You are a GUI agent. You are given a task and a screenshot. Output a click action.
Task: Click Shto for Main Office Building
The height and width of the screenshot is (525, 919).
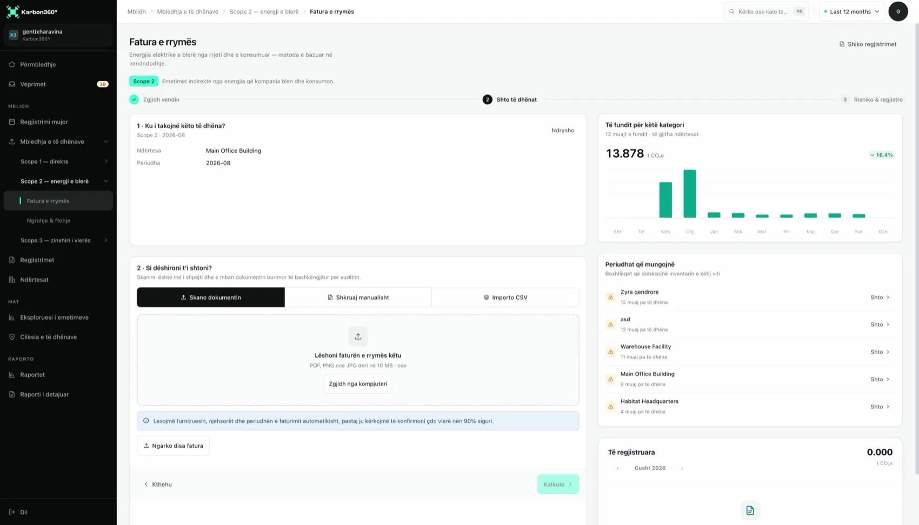pyautogui.click(x=880, y=379)
